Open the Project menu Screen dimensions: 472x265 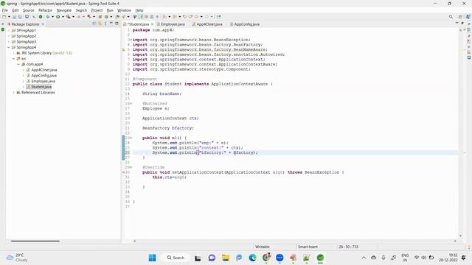(x=97, y=10)
